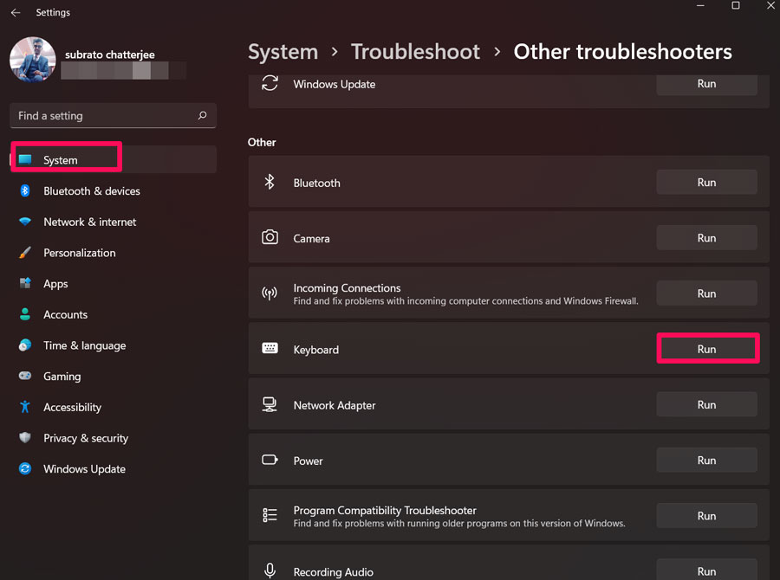Go to Troubleshoot in the breadcrumb

click(x=415, y=52)
